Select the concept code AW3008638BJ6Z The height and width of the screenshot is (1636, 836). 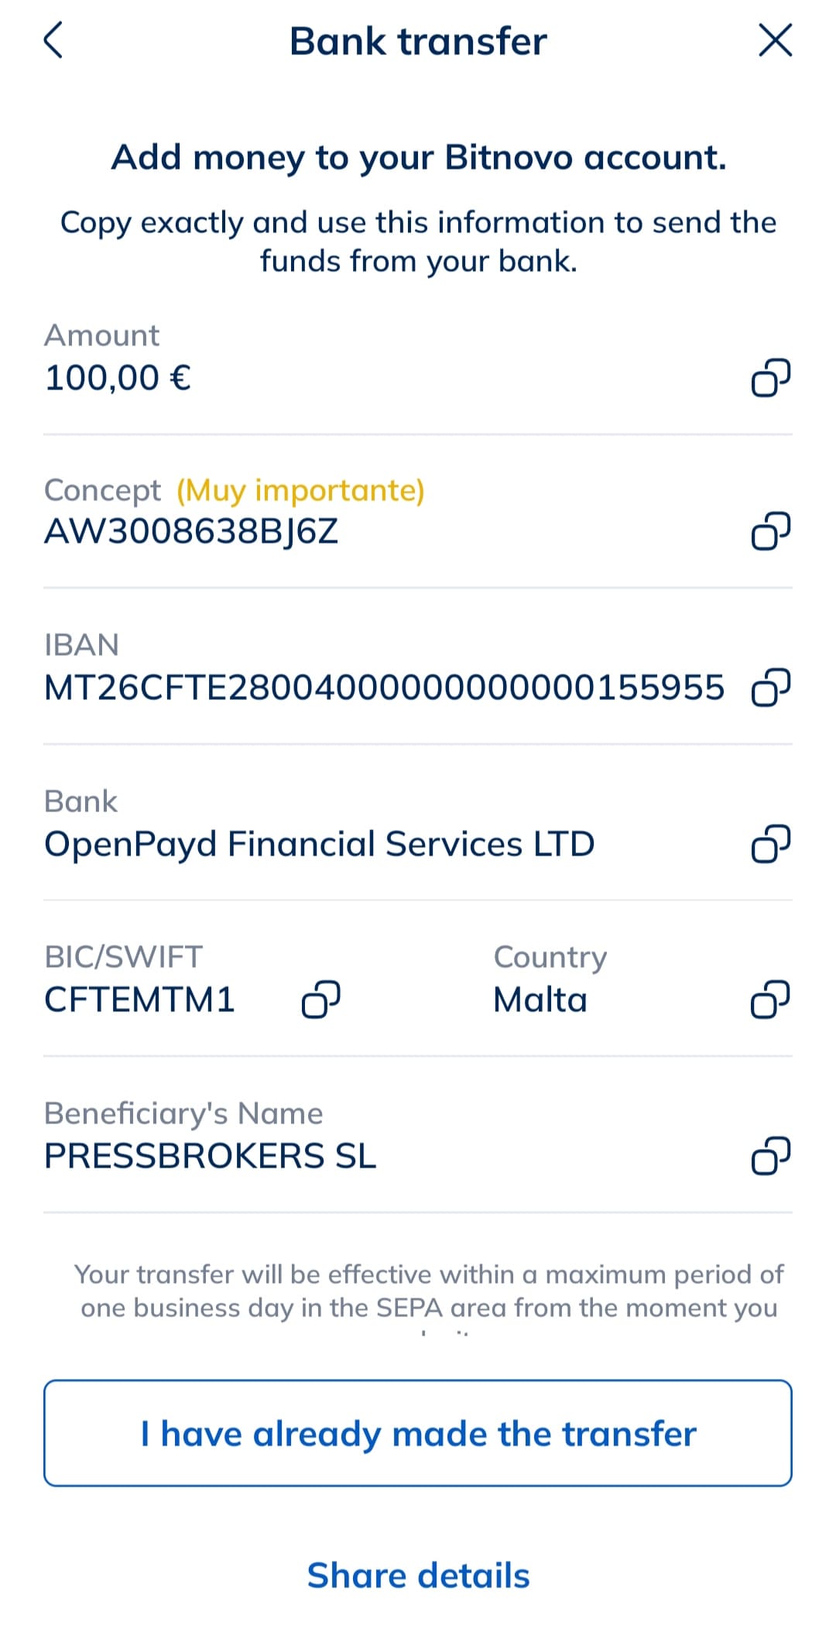(191, 531)
